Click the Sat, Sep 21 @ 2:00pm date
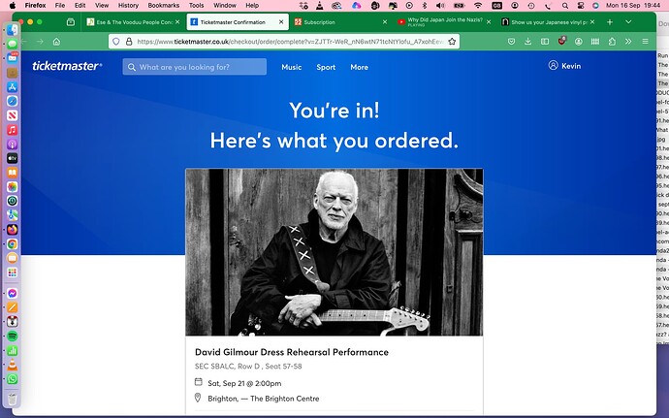This screenshot has height=418, width=669. [x=244, y=383]
